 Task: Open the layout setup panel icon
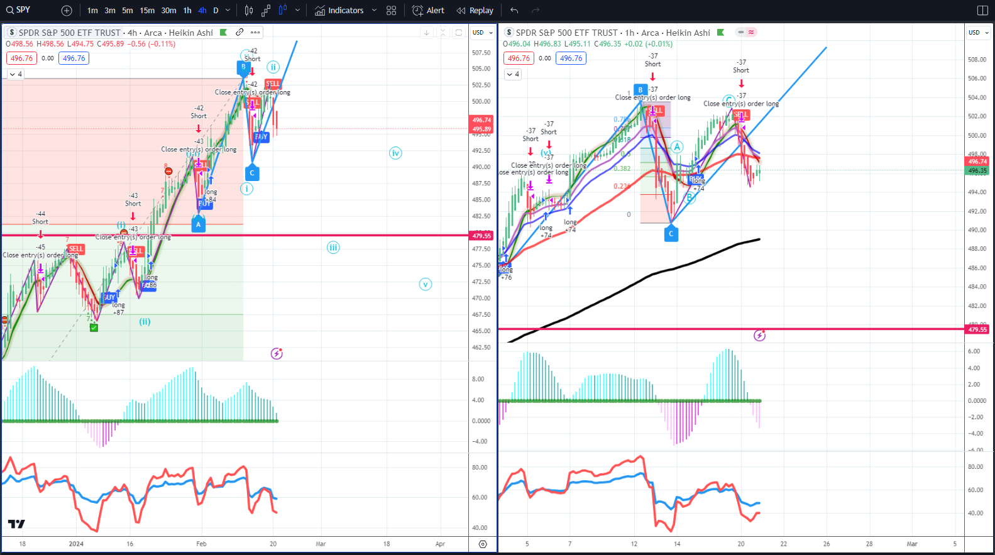982,11
